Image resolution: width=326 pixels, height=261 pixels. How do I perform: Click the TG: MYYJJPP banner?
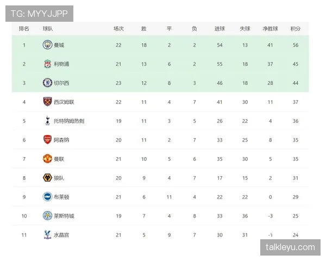39,14
